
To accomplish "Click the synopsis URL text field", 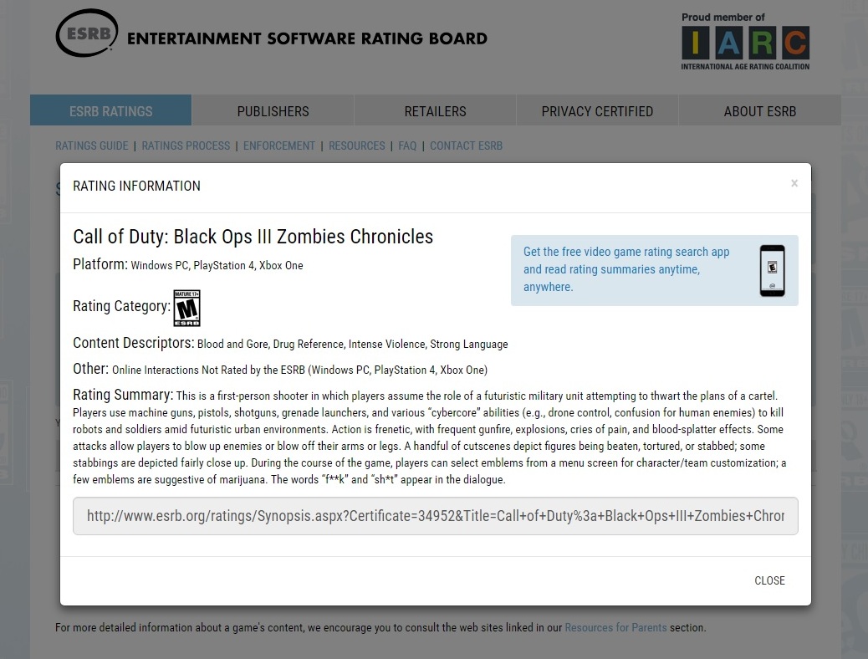I will tap(435, 516).
